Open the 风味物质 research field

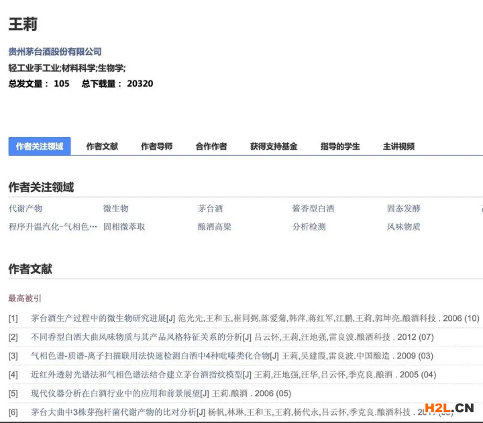click(404, 227)
